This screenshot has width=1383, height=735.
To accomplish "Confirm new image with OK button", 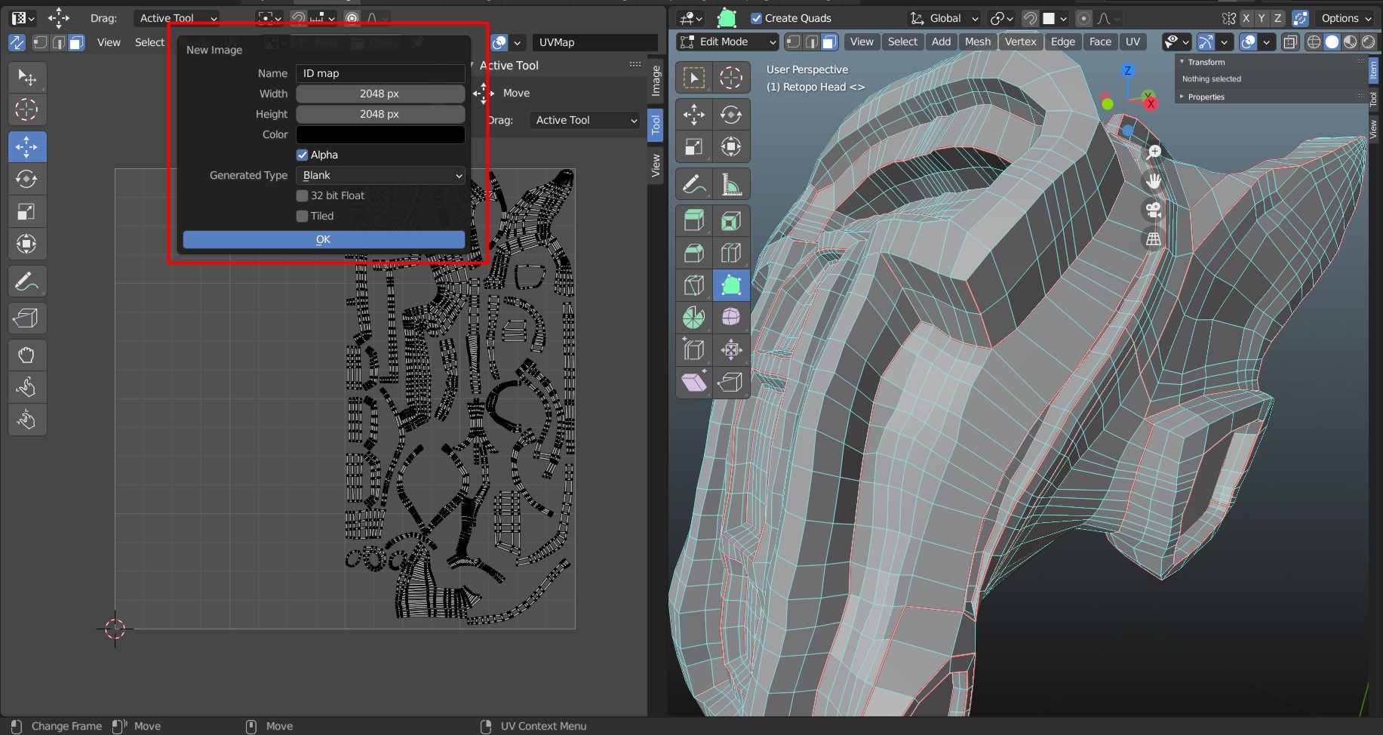I will coord(324,239).
